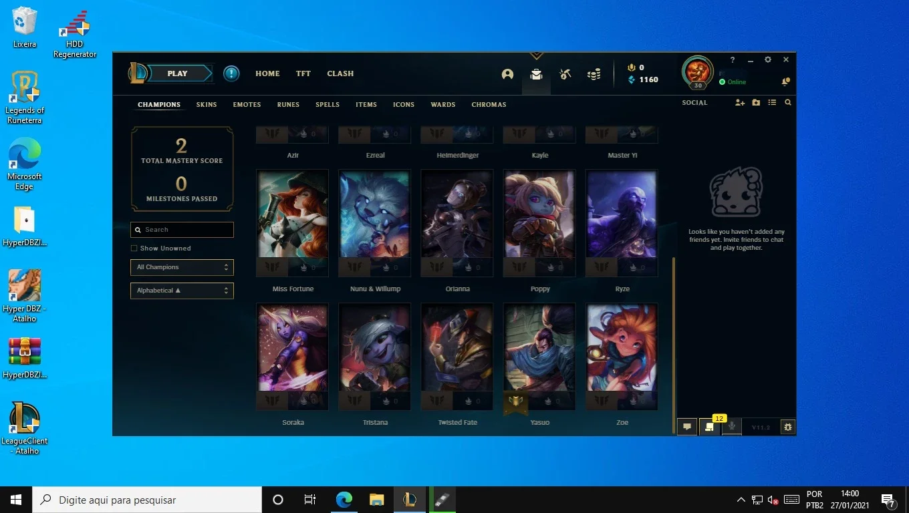Click the RP balance showing 0
This screenshot has width=909, height=513.
[636, 67]
